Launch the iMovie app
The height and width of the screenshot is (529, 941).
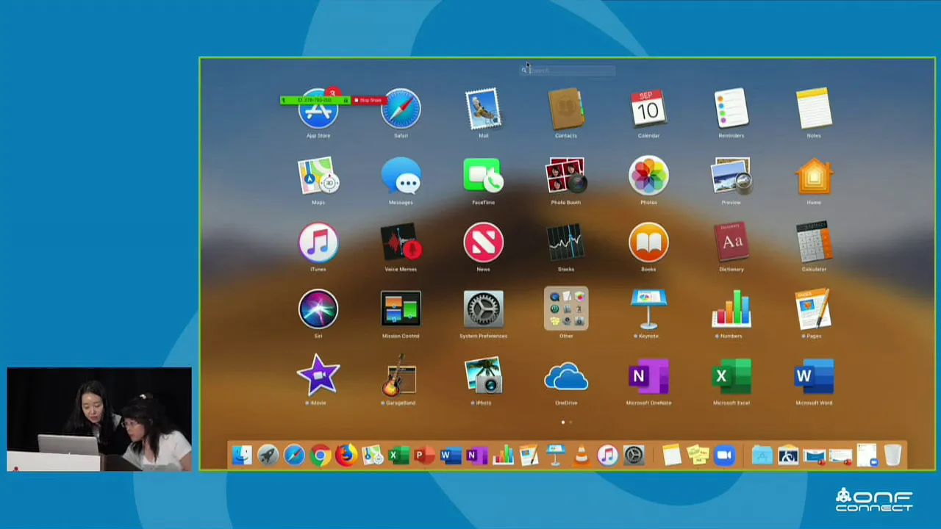[318, 376]
